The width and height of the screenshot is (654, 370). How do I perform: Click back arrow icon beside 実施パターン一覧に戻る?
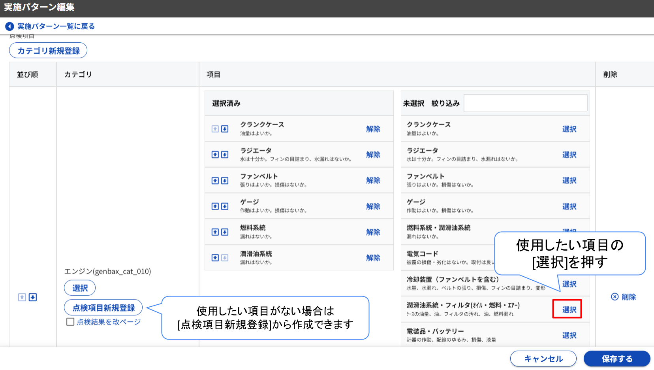[9, 26]
